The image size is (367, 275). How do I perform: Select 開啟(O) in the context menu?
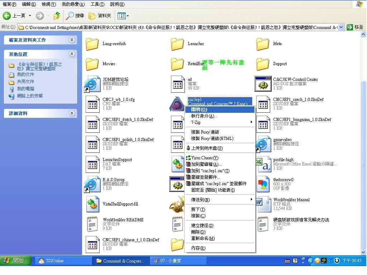coord(199,110)
